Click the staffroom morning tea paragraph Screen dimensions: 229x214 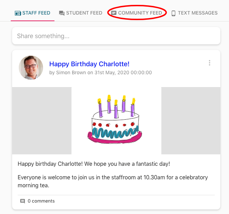point(112,181)
